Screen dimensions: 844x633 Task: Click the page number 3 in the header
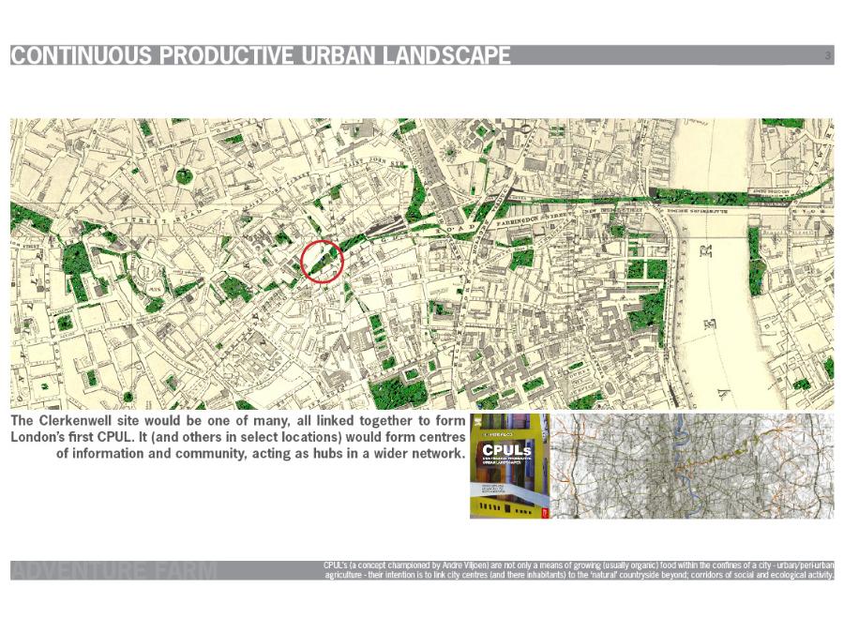[x=827, y=57]
